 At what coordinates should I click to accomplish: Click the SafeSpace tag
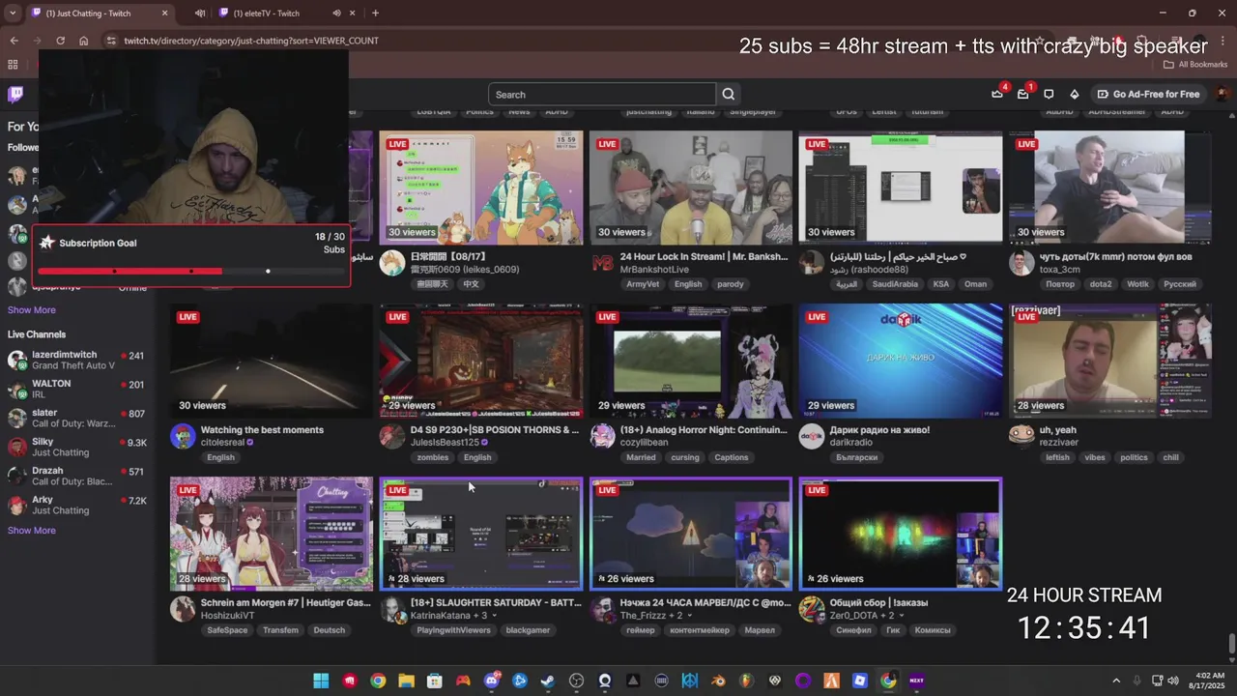click(x=227, y=630)
